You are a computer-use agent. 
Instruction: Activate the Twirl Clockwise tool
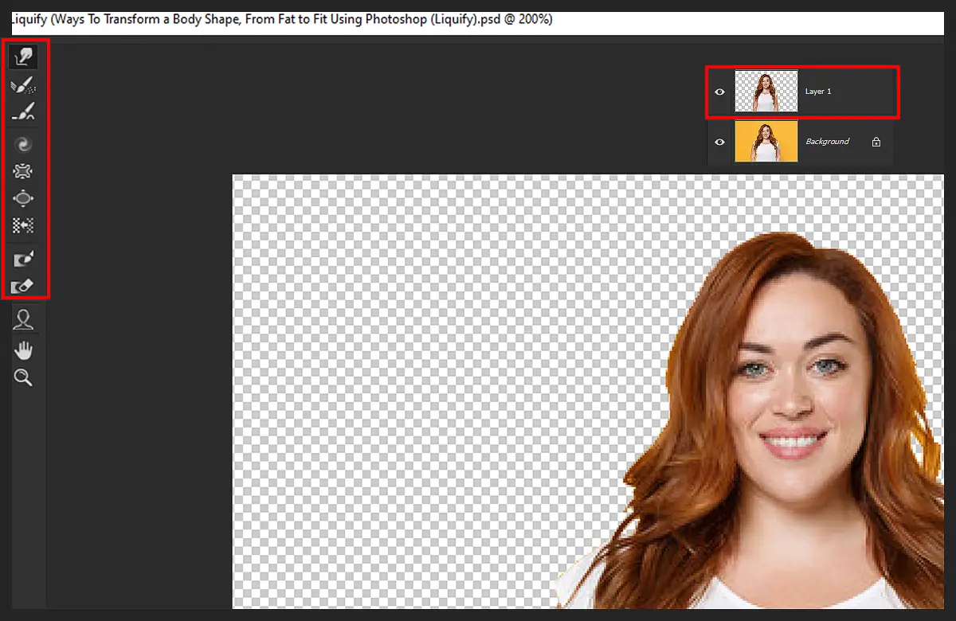(x=24, y=143)
